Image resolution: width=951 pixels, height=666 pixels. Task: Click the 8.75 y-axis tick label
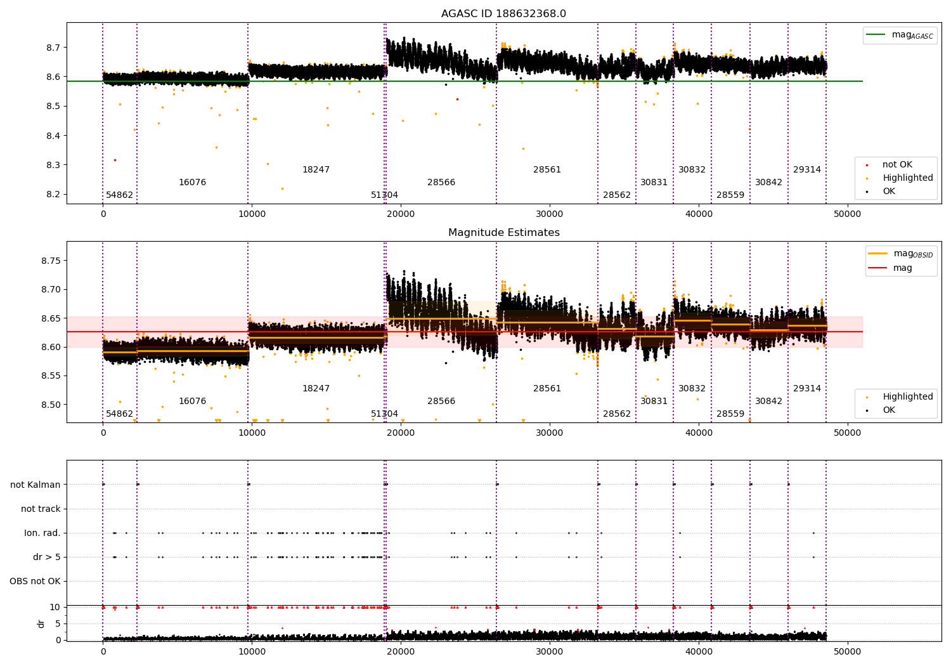coord(50,261)
